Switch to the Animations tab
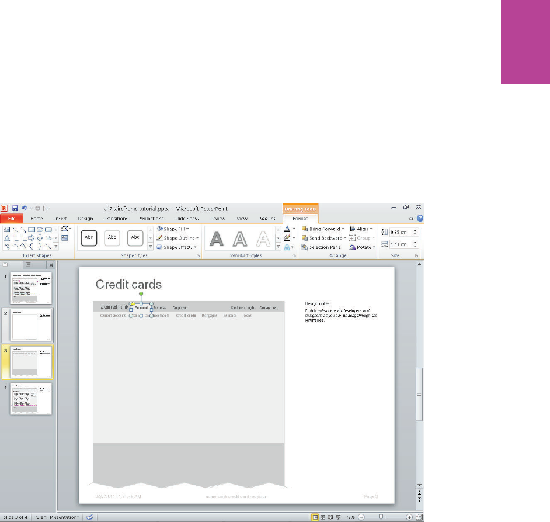550x522 pixels. (151, 219)
